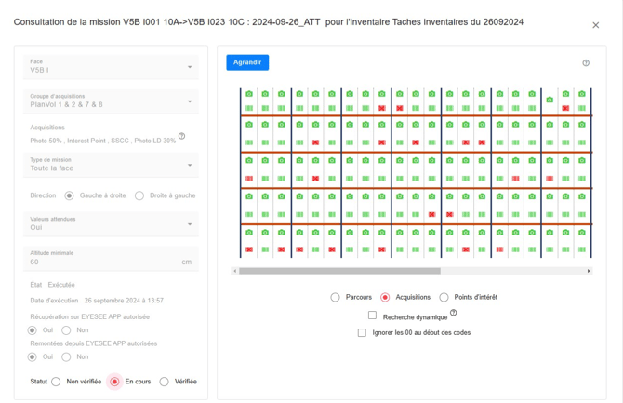Open the Face dropdown
623x403 pixels.
111,66
